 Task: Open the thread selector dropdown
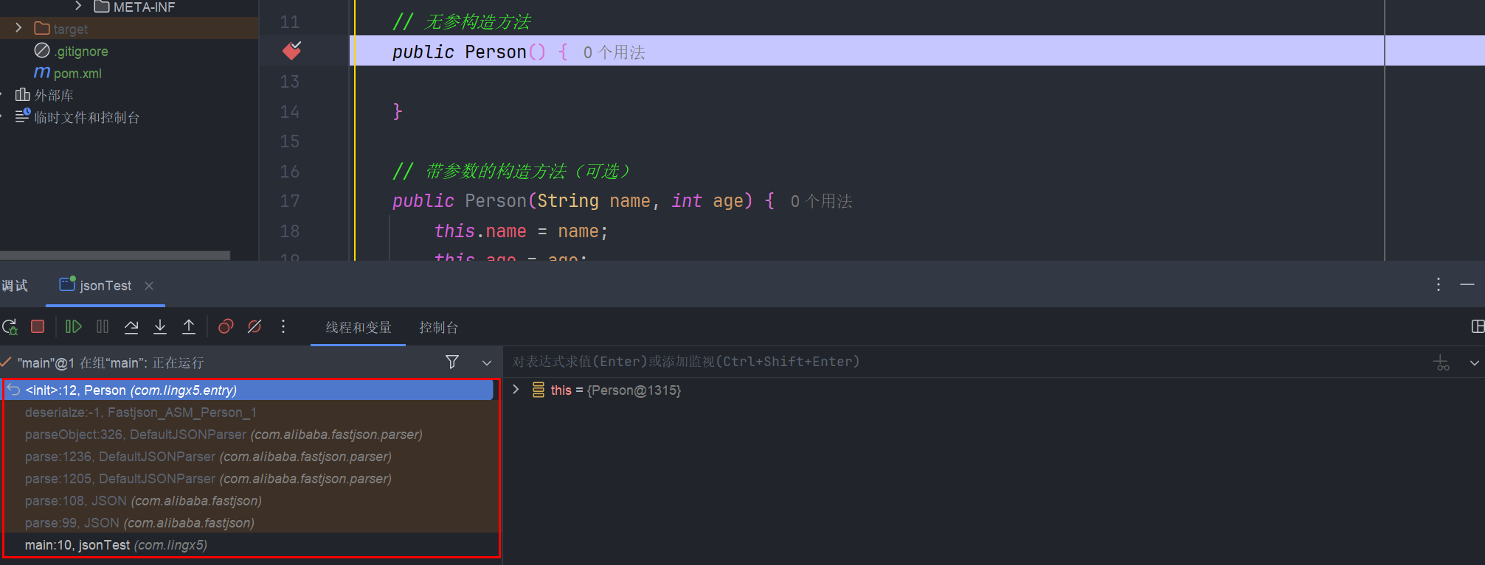[x=487, y=362]
